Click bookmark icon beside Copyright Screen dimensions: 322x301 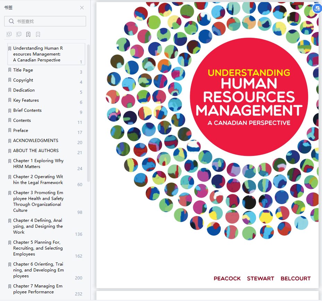[9, 80]
